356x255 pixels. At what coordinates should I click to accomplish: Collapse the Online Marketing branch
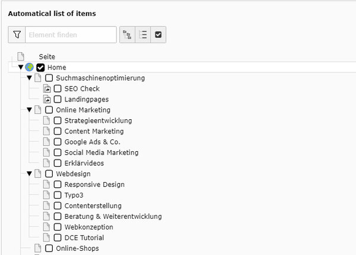pos(29,110)
